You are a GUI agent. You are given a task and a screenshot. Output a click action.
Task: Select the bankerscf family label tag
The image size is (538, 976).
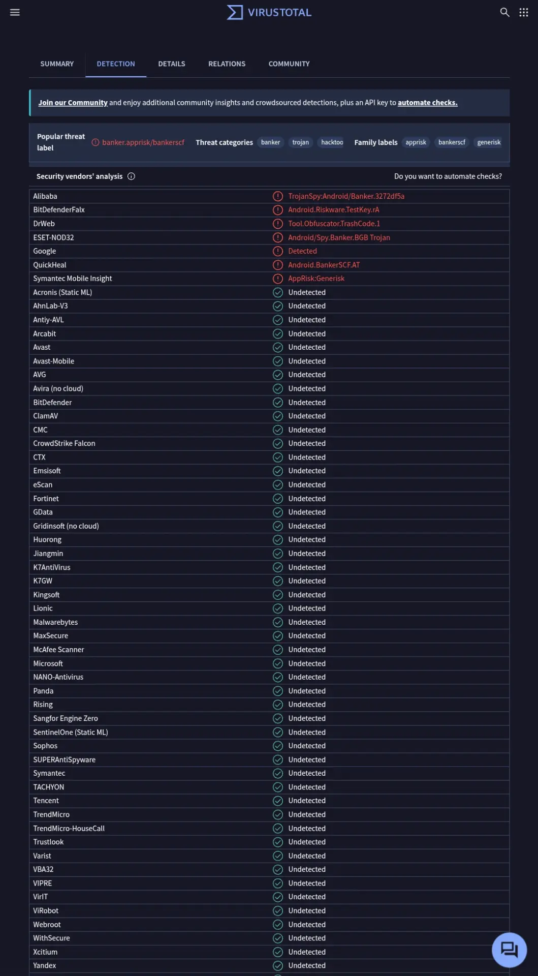[x=452, y=142]
